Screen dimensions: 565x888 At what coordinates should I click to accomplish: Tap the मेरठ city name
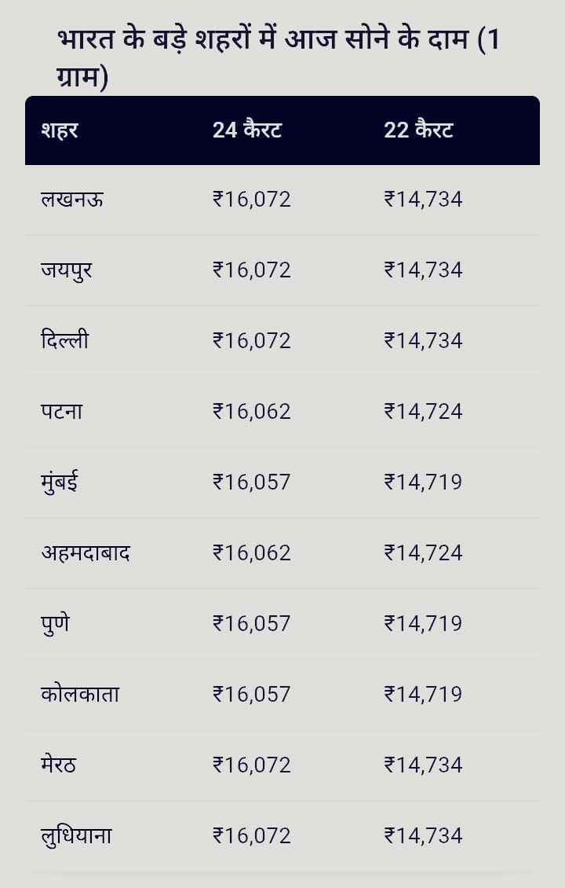point(59,765)
